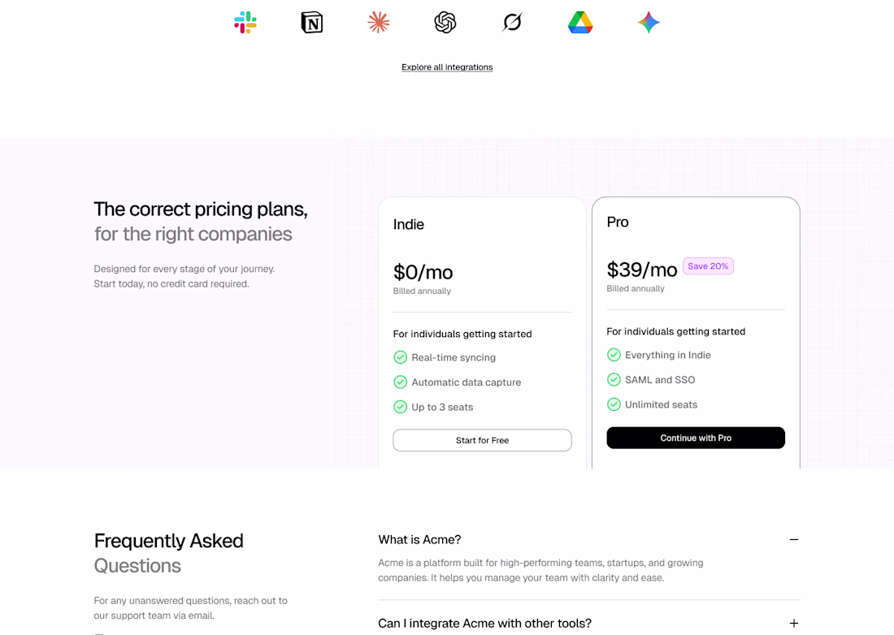Screen dimensions: 894x635
Task: Click the Claude starburst icon
Action: [x=379, y=23]
